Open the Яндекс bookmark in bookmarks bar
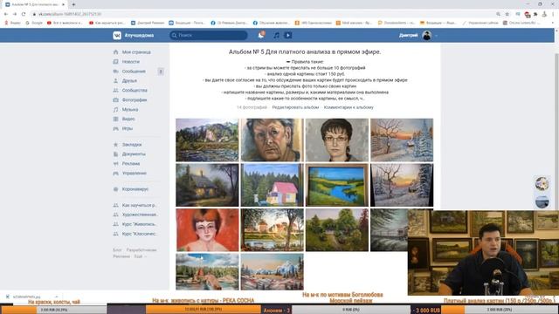The width and height of the screenshot is (559, 314). pos(12,23)
